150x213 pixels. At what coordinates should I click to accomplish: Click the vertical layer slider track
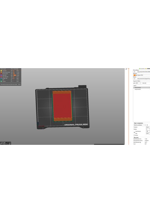tap(129, 106)
